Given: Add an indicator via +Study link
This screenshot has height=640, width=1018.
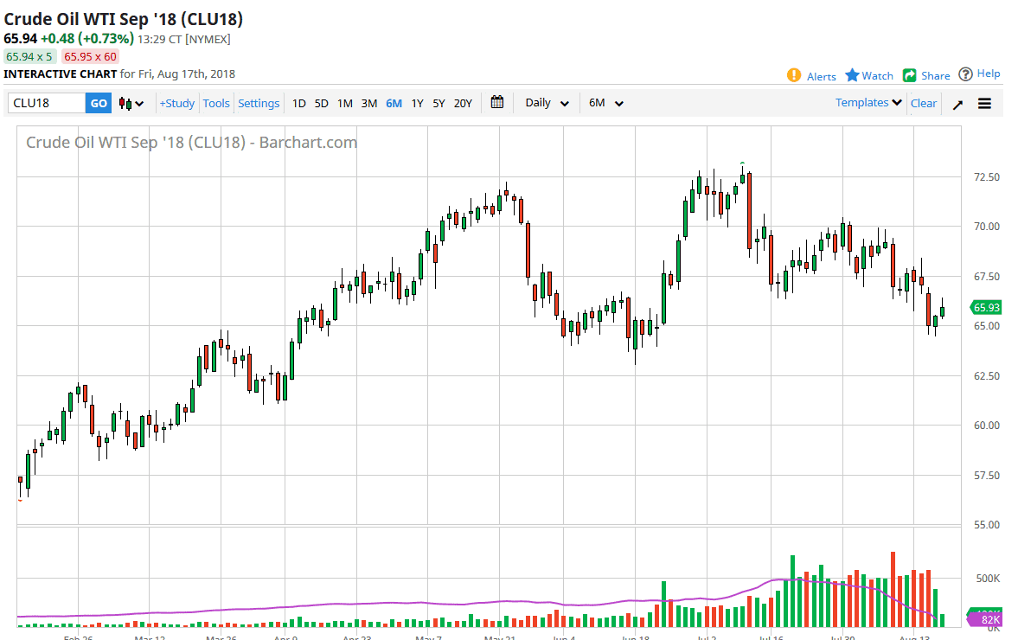Looking at the screenshot, I should click(x=176, y=102).
